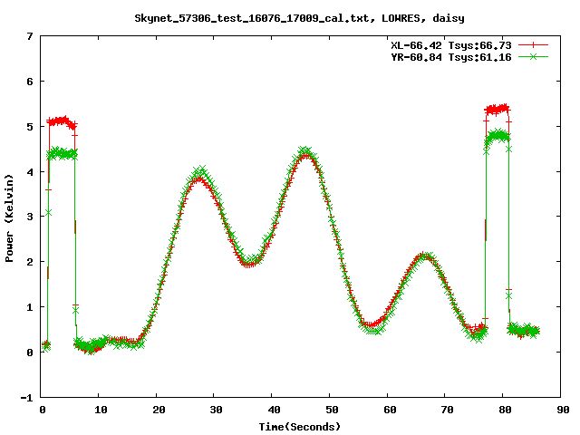This screenshot has height=435, width=580.
Task: Click the x-axis tick label 40
Action: click(x=274, y=410)
